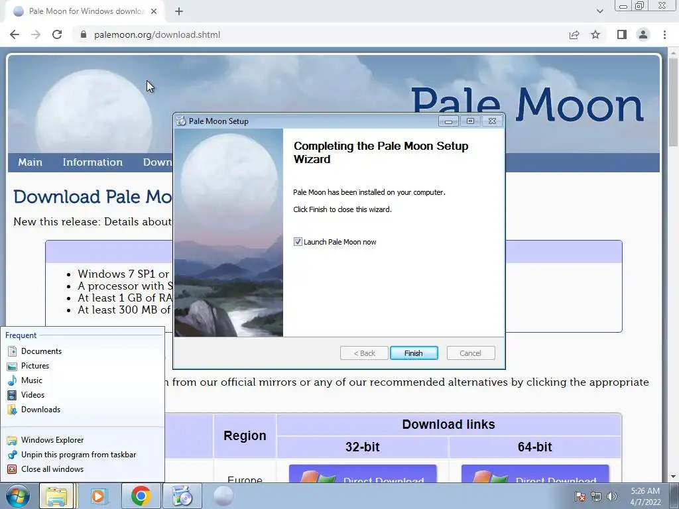The height and width of the screenshot is (509, 679).
Task: Click the 'Region' table header
Action: [x=245, y=435]
